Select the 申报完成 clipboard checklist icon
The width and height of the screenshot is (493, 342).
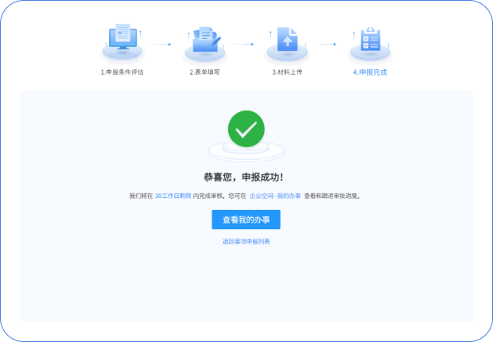[x=370, y=40]
